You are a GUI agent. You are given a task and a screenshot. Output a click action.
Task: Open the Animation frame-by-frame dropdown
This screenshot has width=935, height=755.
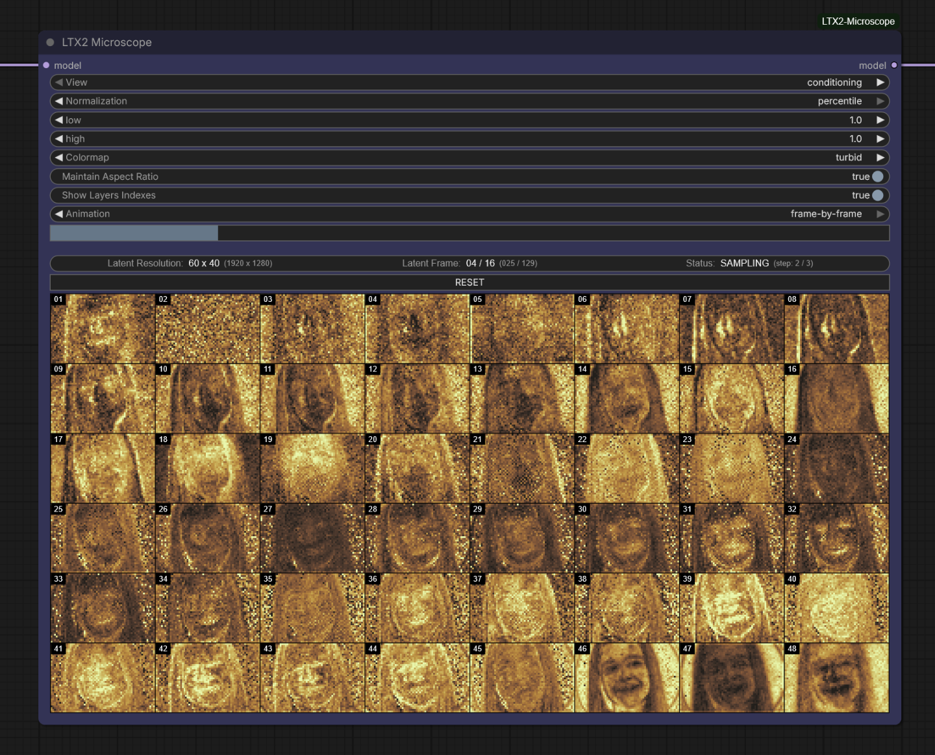point(469,214)
